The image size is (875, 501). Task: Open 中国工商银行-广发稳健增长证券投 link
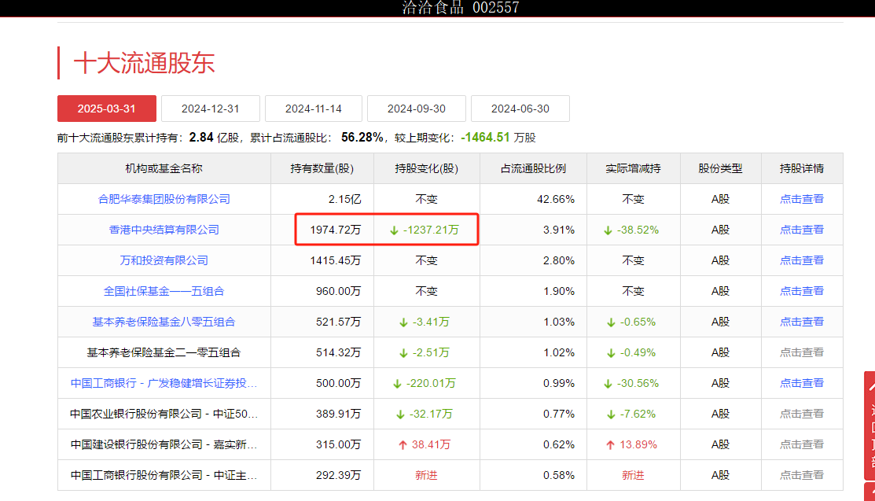(164, 383)
